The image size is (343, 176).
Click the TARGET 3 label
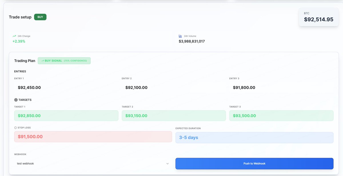coord(235,107)
